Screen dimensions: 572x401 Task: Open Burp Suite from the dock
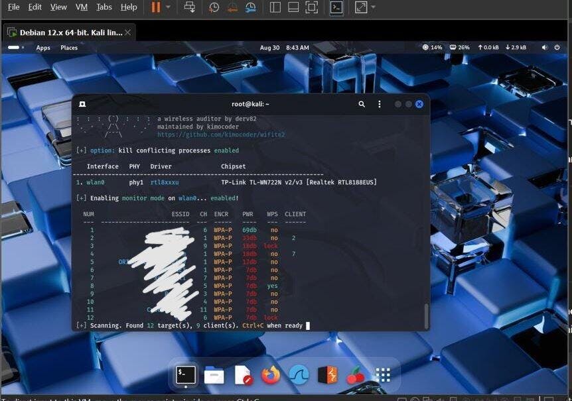click(327, 375)
